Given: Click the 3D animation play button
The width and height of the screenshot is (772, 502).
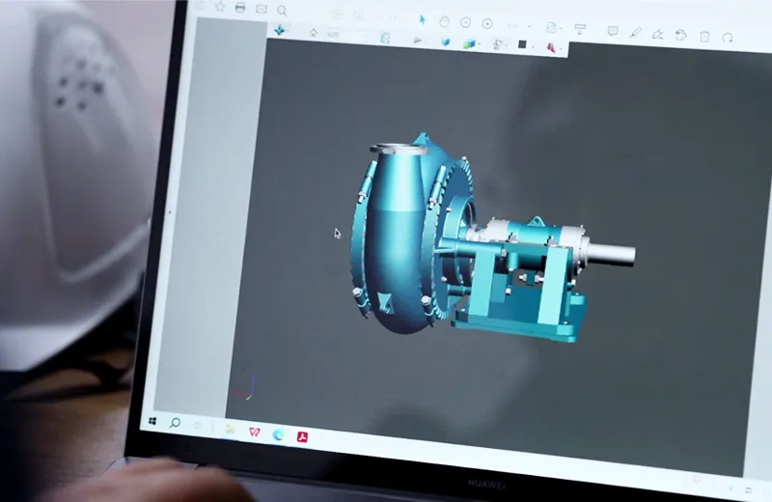Looking at the screenshot, I should (x=417, y=40).
